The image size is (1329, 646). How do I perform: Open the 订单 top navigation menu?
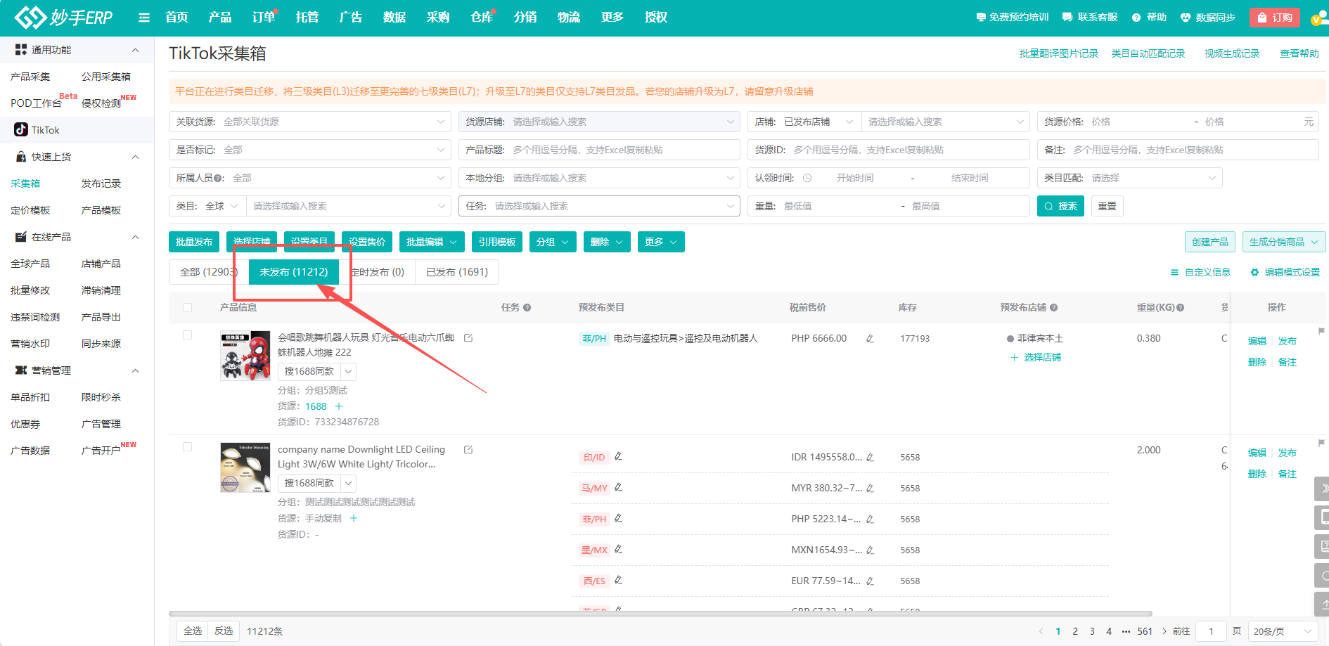pyautogui.click(x=264, y=18)
